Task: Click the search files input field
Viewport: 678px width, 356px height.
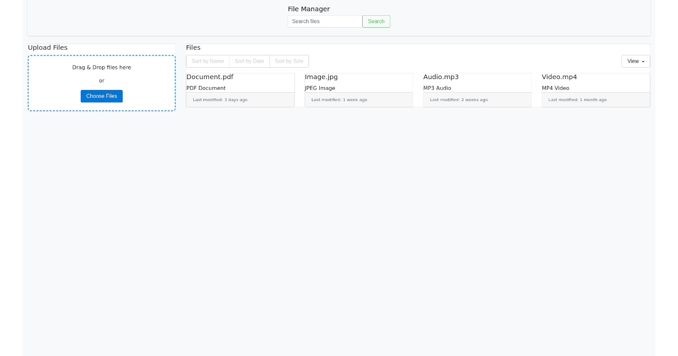Action: click(x=324, y=21)
